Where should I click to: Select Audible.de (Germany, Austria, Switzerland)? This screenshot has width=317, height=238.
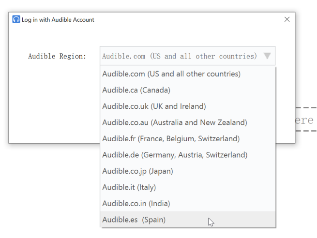point(188,155)
